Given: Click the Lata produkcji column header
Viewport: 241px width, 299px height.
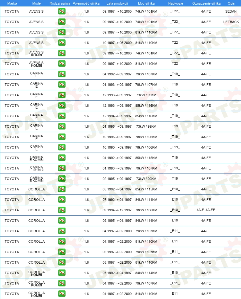Looking at the screenshot, I should point(117,3).
